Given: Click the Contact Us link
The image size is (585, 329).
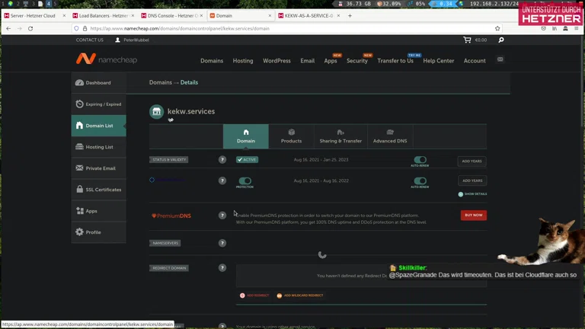Looking at the screenshot, I should [90, 40].
